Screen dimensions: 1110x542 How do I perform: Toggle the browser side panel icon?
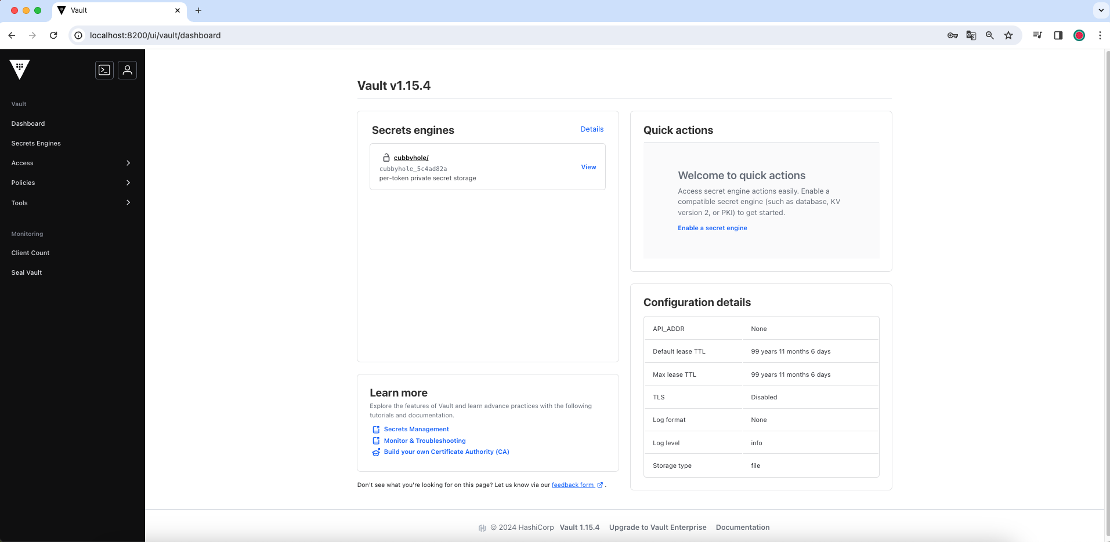point(1058,35)
